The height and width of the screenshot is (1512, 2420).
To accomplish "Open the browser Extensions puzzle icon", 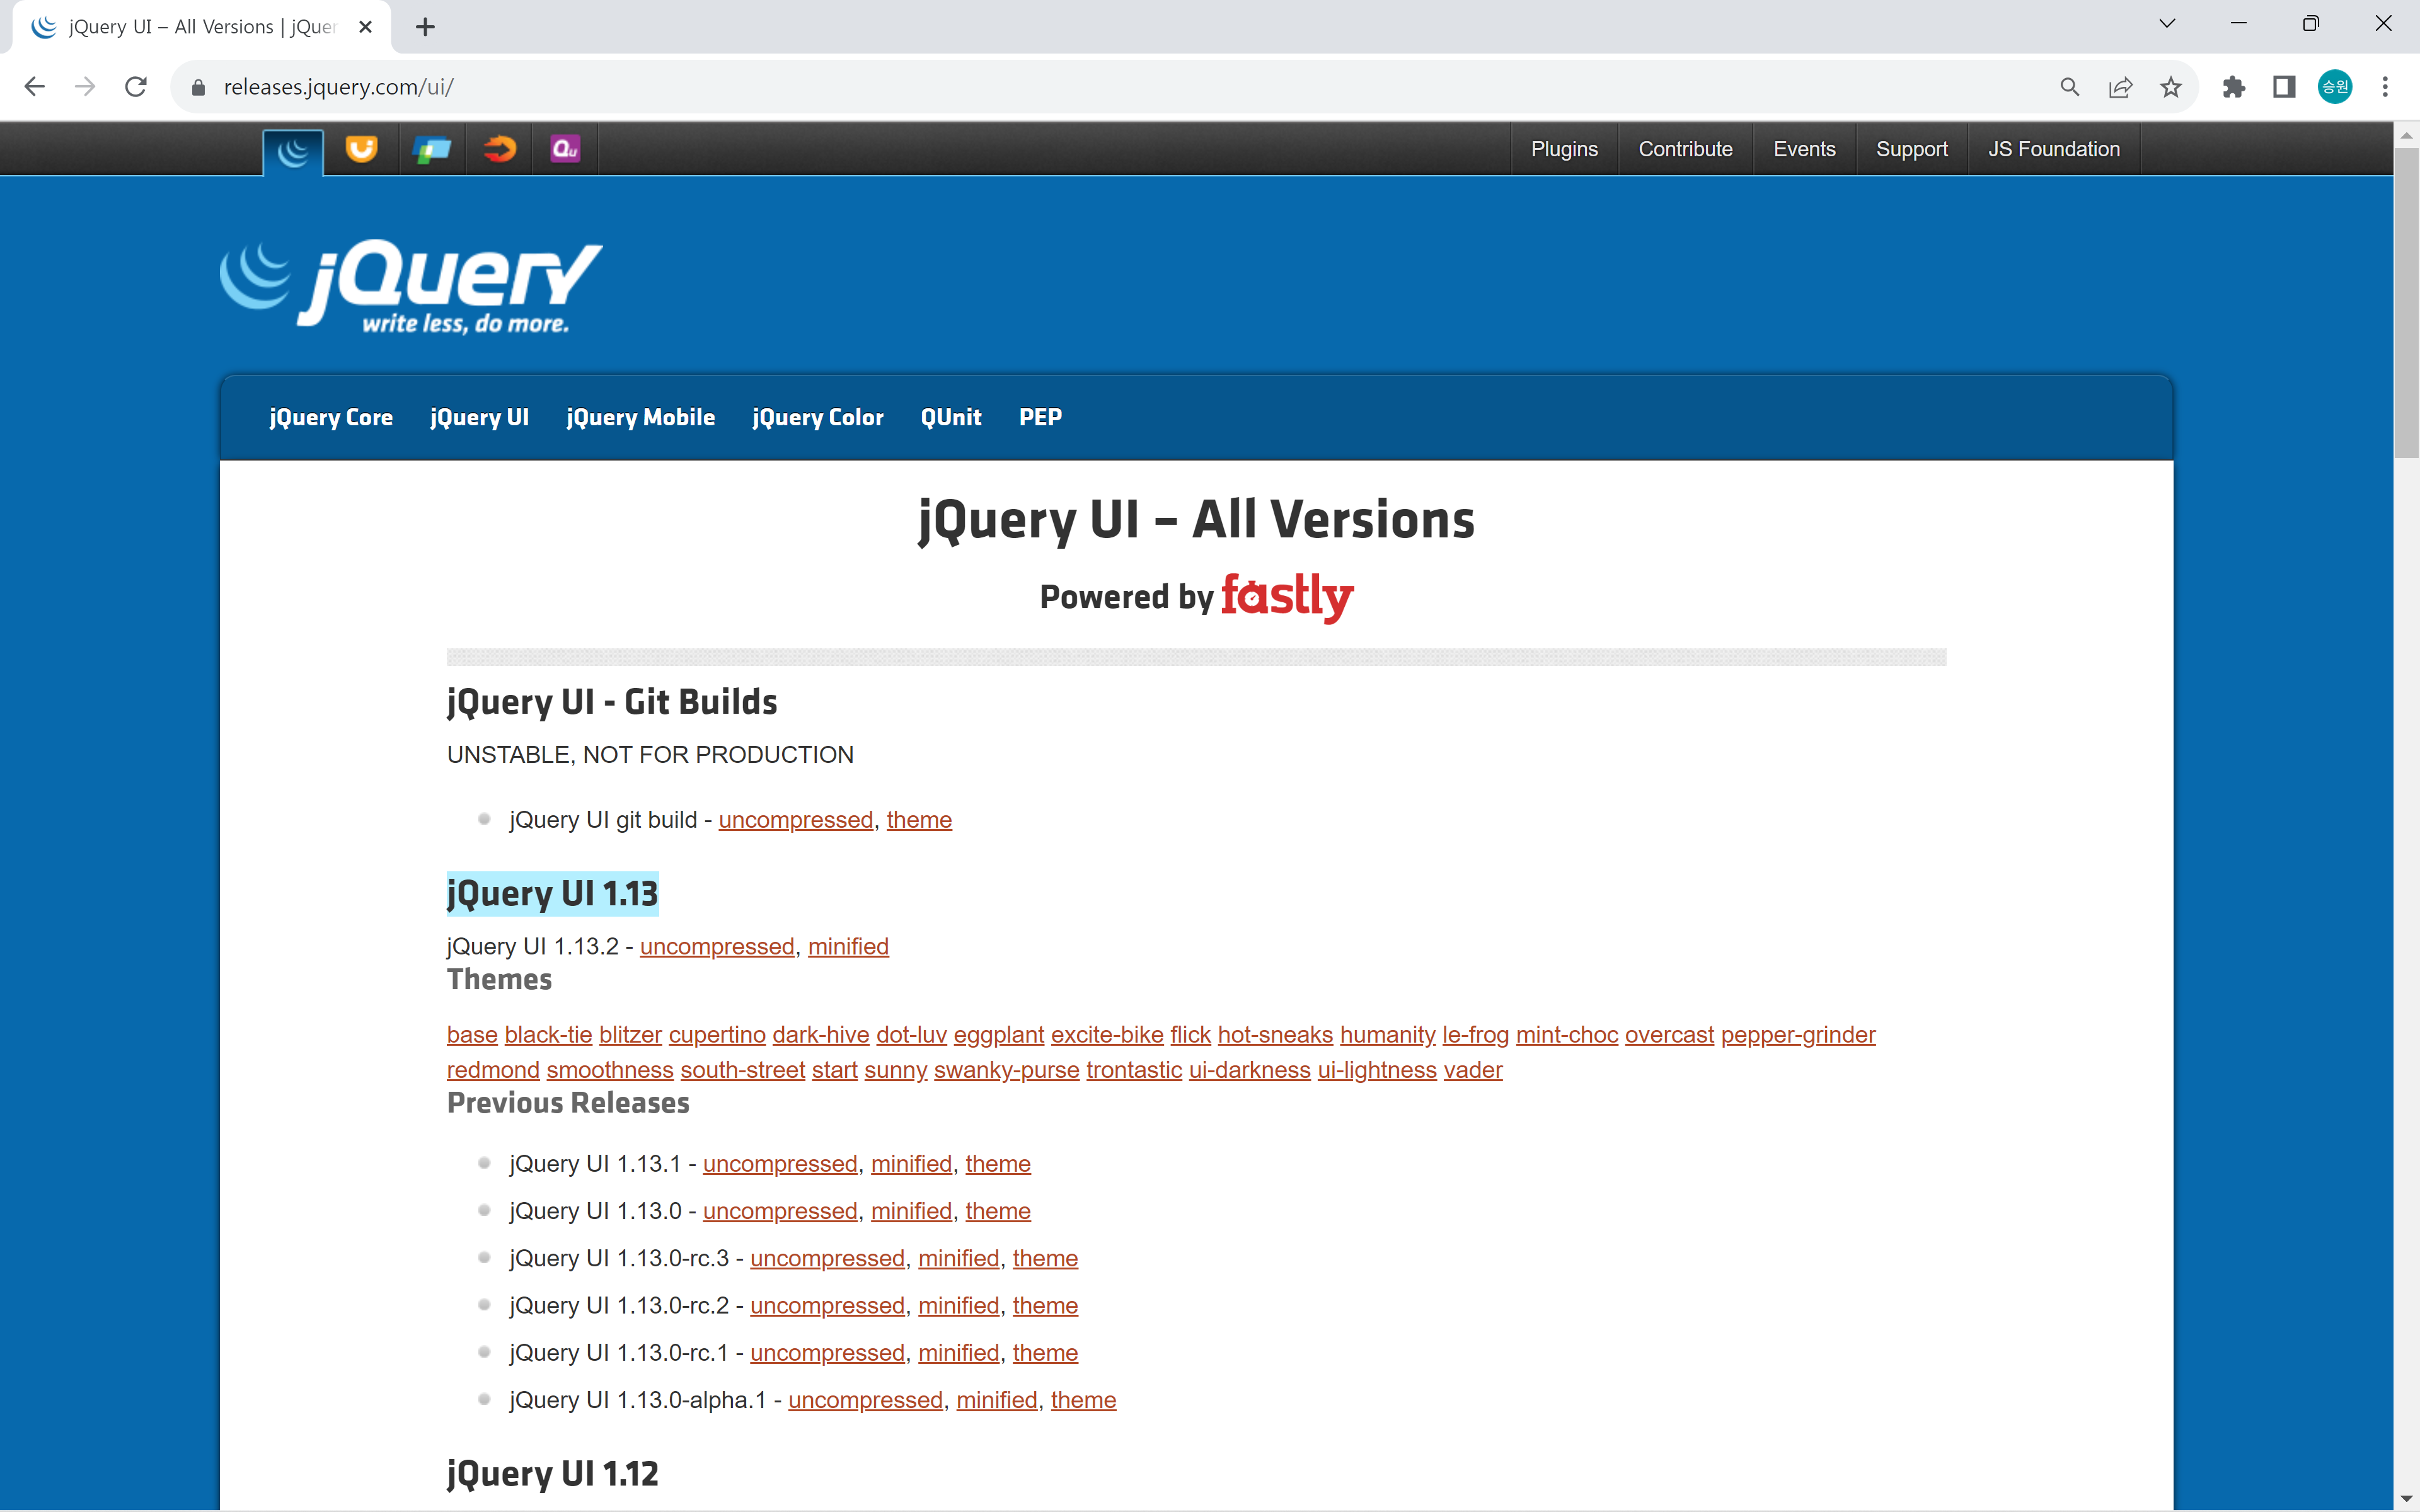I will pyautogui.click(x=2233, y=87).
